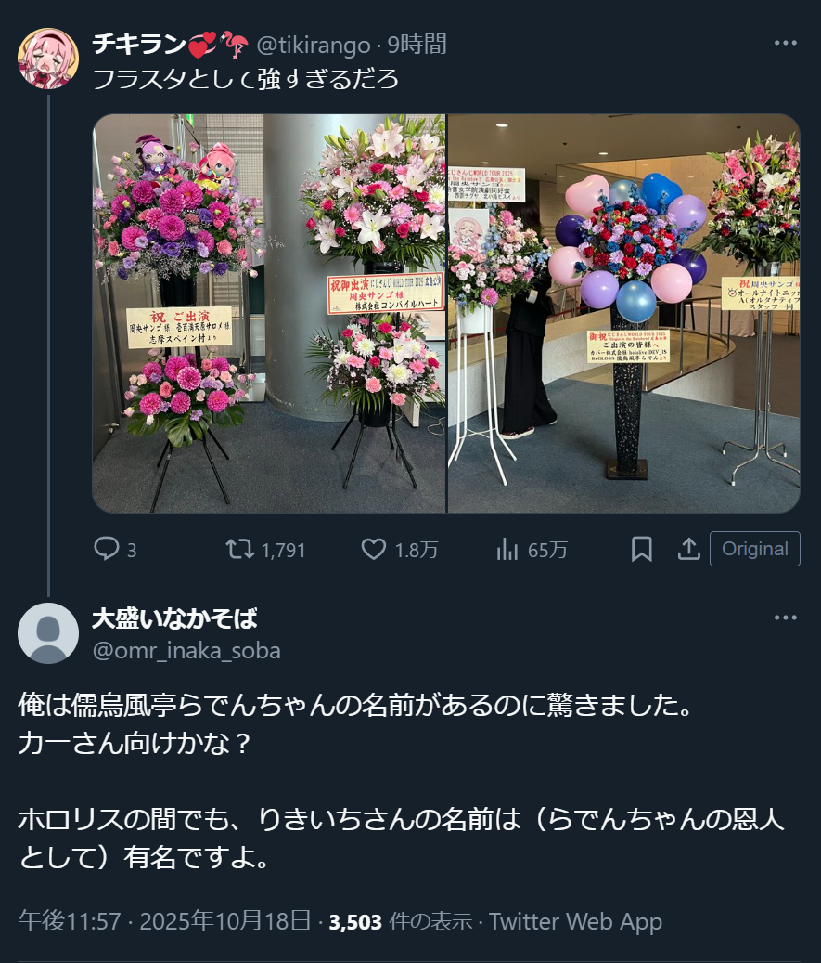Viewport: 821px width, 963px height.
Task: Open more options on 大盛いなかそば's reply
Action: click(786, 618)
